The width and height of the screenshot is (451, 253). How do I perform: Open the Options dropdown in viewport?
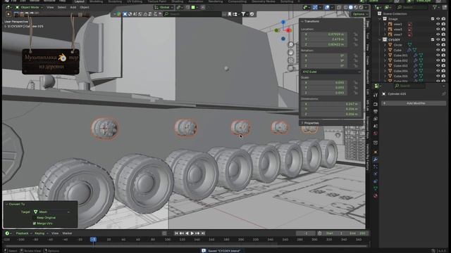coord(359,14)
